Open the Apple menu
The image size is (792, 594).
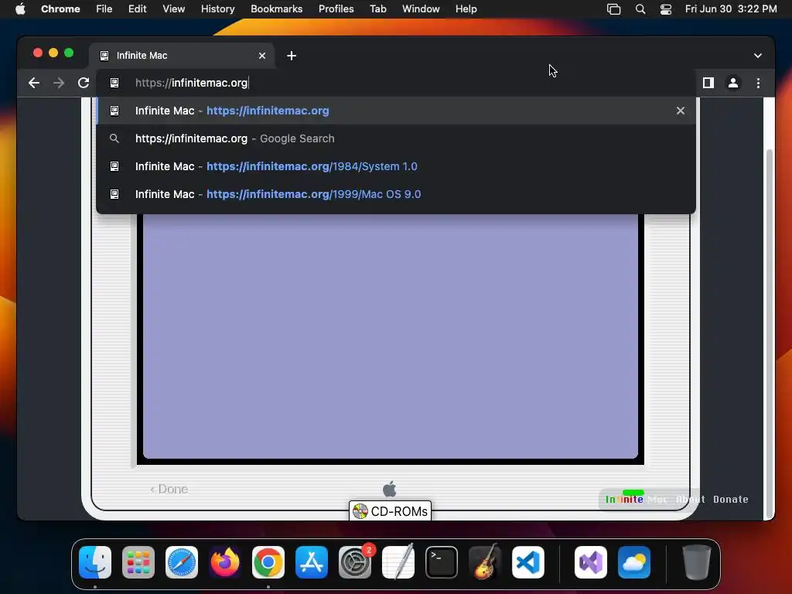click(20, 9)
